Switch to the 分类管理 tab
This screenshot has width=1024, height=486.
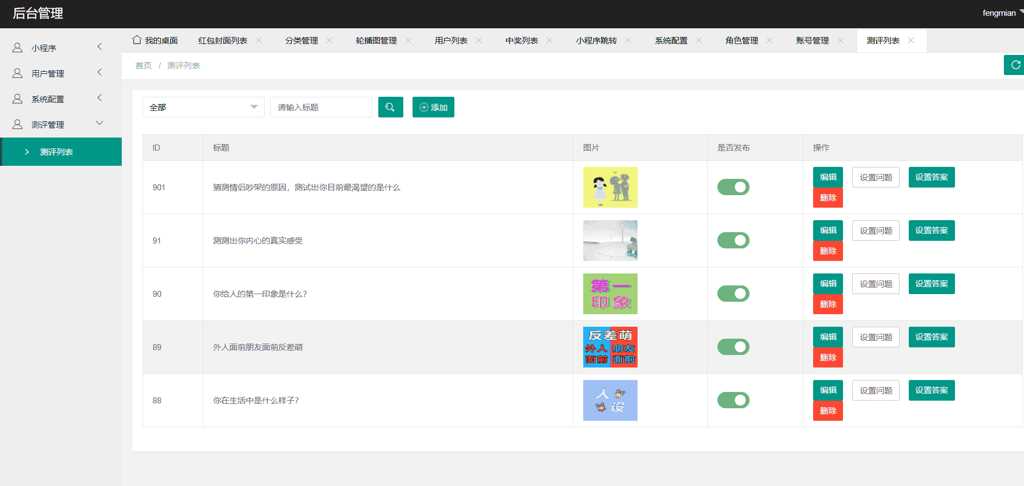(x=302, y=41)
